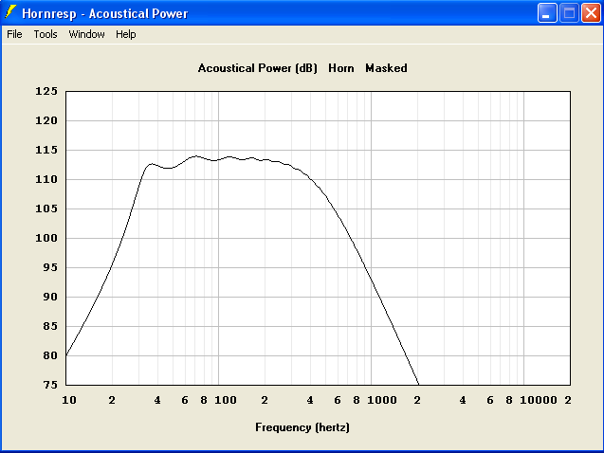
Task: Click the 'Horn' label in chart title
Action: (x=341, y=68)
